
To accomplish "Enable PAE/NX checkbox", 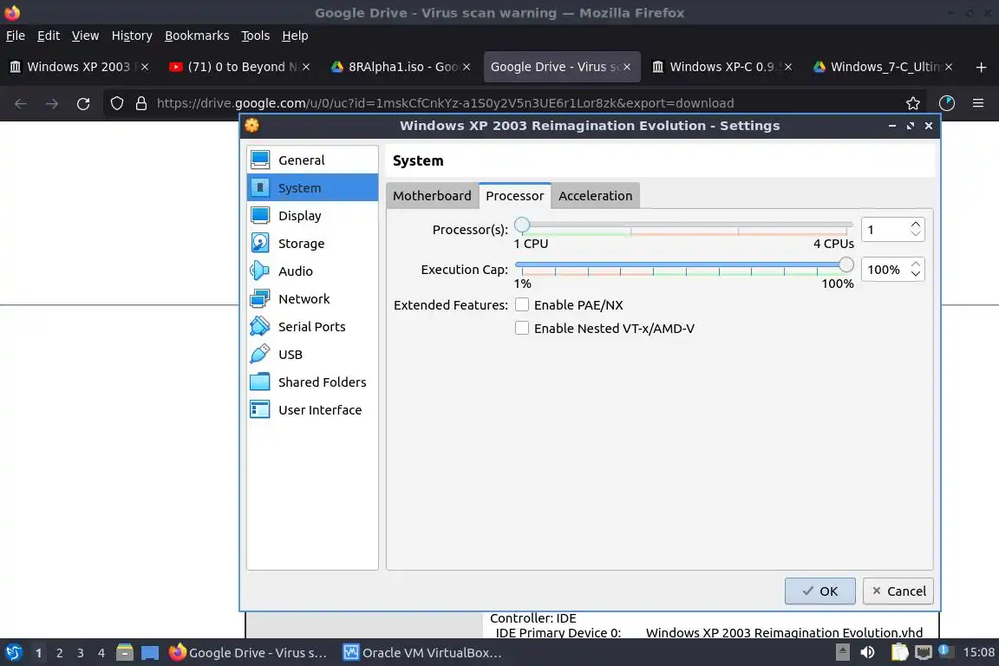I will [x=522, y=304].
